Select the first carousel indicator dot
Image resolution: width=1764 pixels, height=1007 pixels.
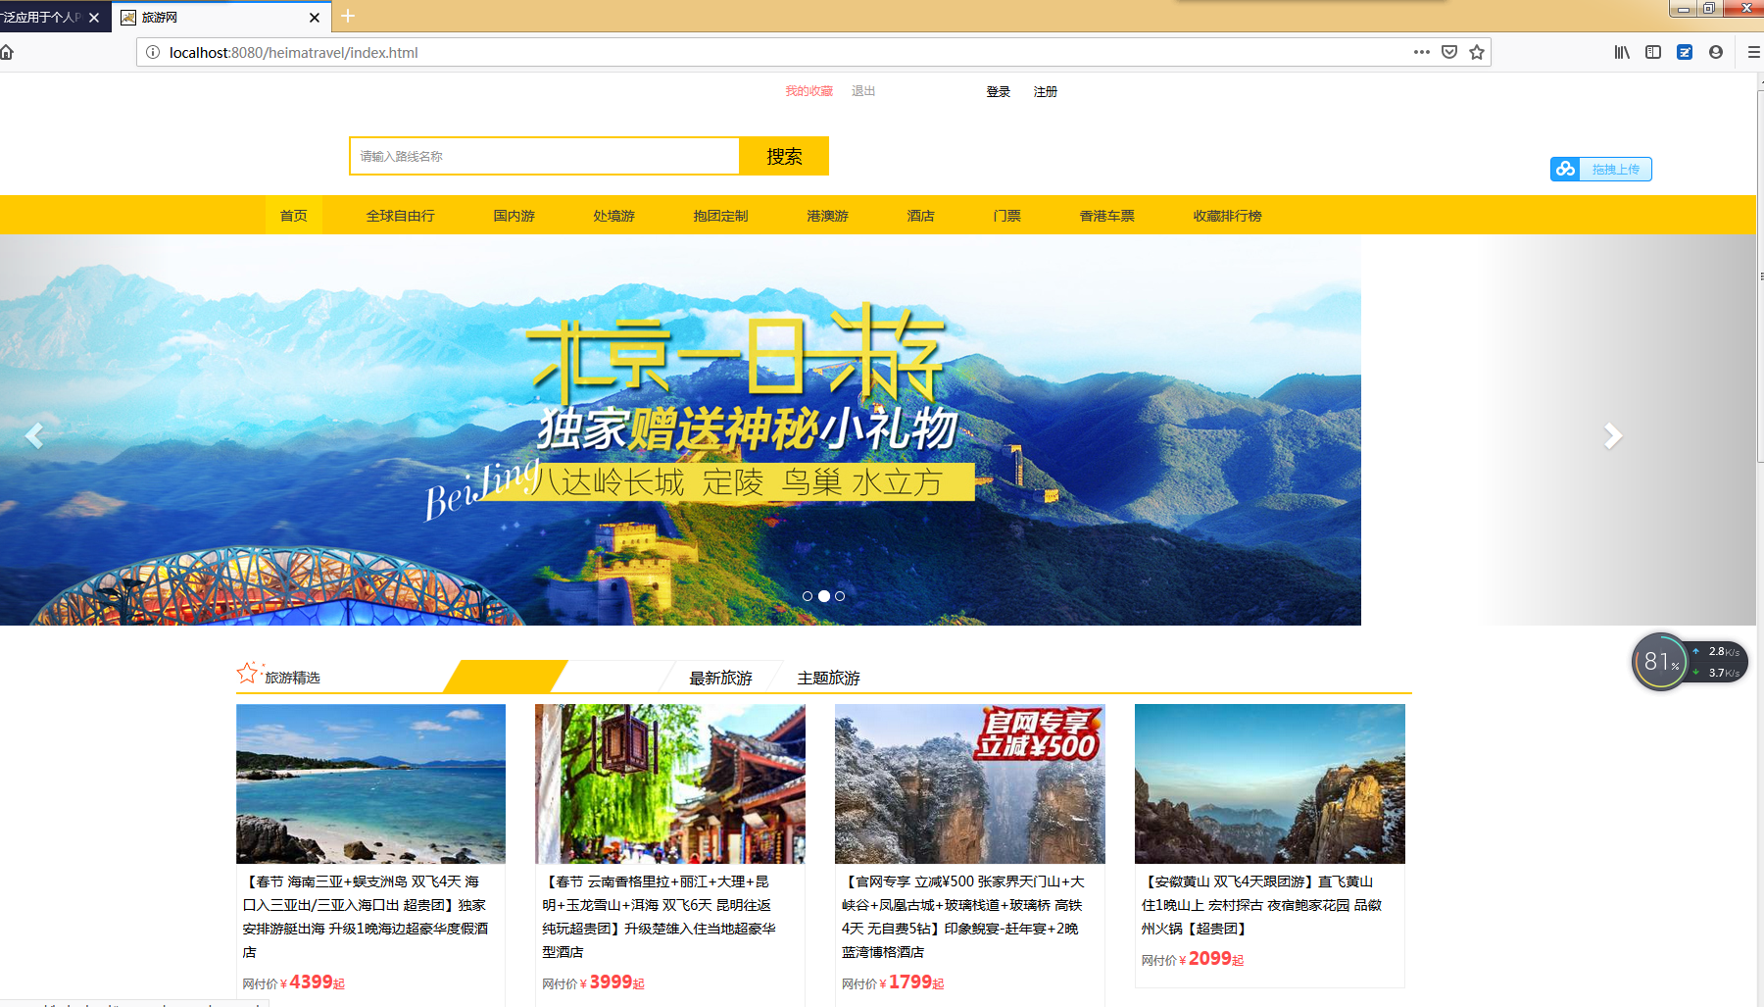pos(808,596)
